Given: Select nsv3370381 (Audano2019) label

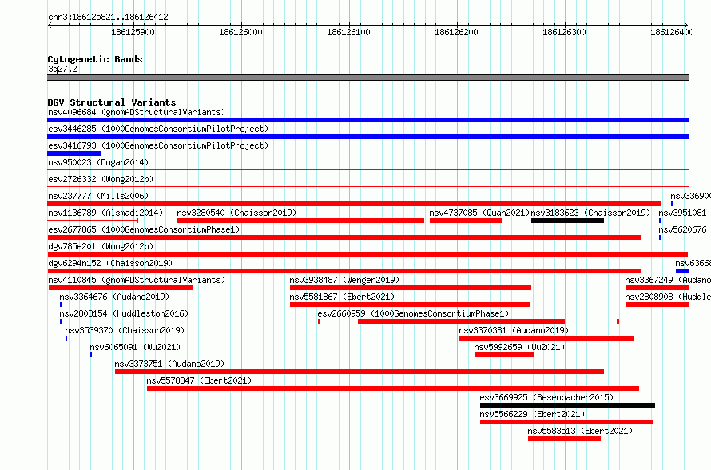Looking at the screenshot, I should pos(514,330).
